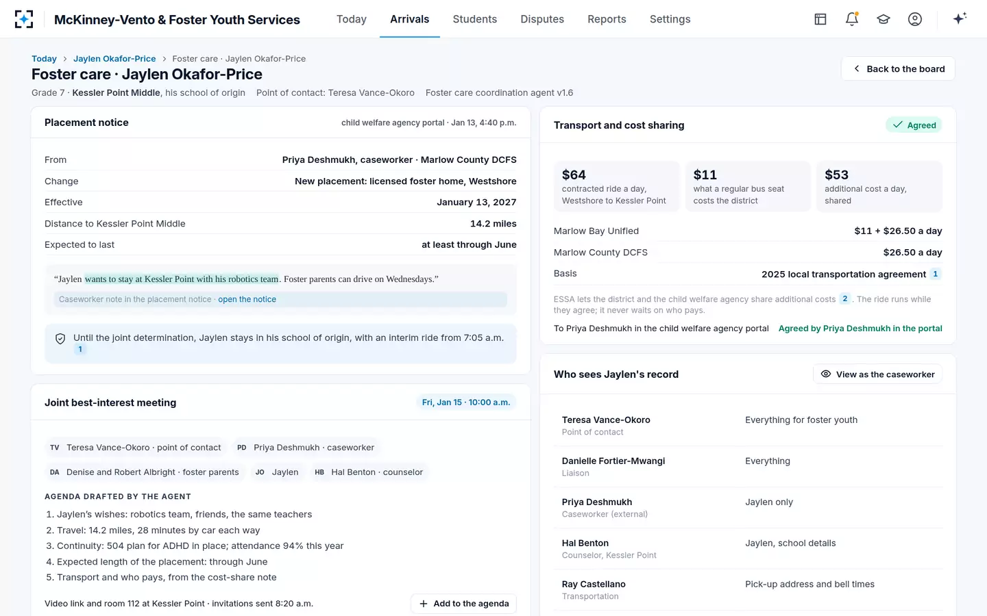Click the $11 regular bus seat card

tap(748, 187)
